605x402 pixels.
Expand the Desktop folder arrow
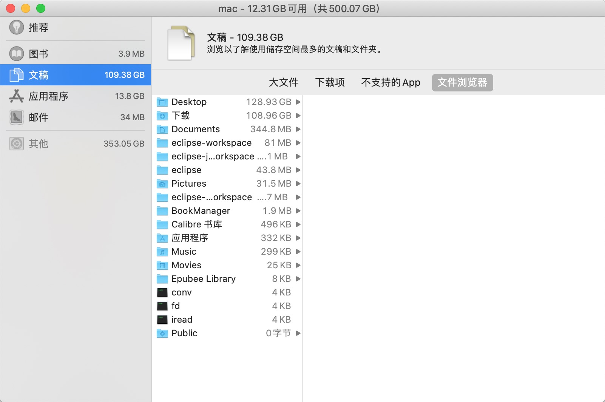pos(298,102)
